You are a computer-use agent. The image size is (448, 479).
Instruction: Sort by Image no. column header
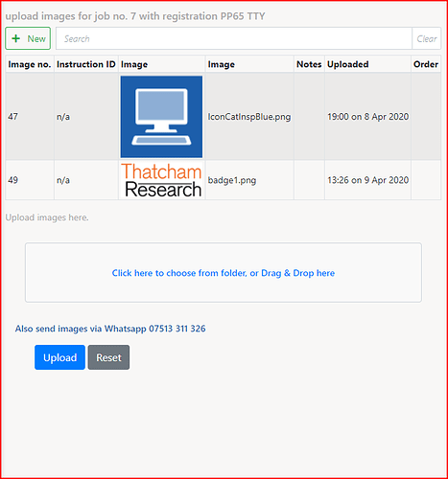click(x=30, y=64)
